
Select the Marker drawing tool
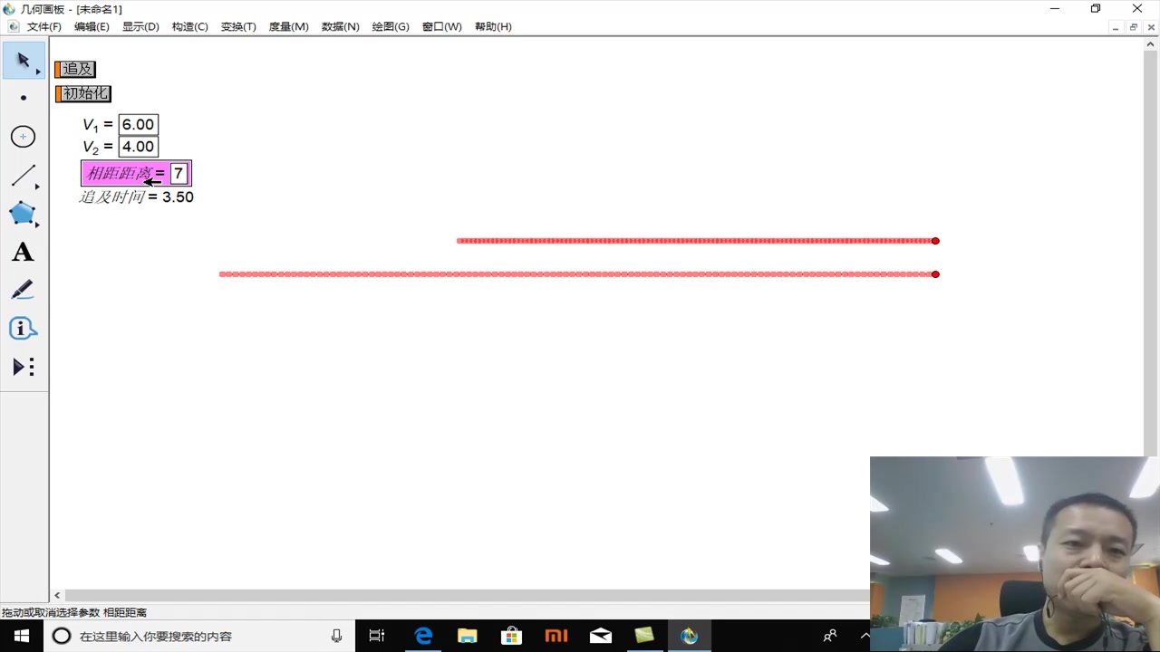coord(23,290)
